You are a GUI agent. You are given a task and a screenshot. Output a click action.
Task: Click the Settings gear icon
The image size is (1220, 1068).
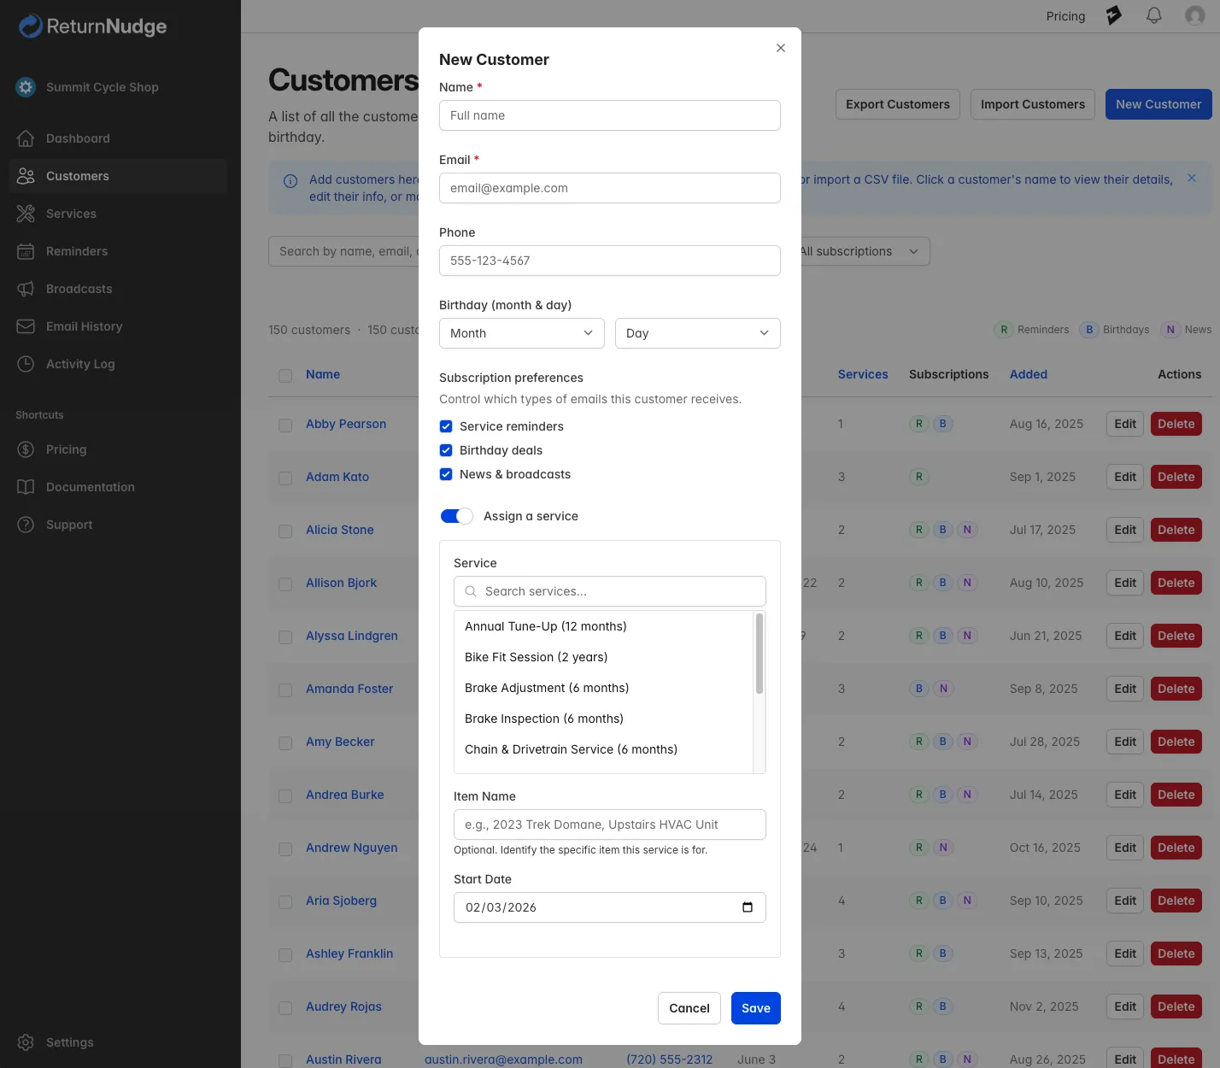tap(26, 1042)
